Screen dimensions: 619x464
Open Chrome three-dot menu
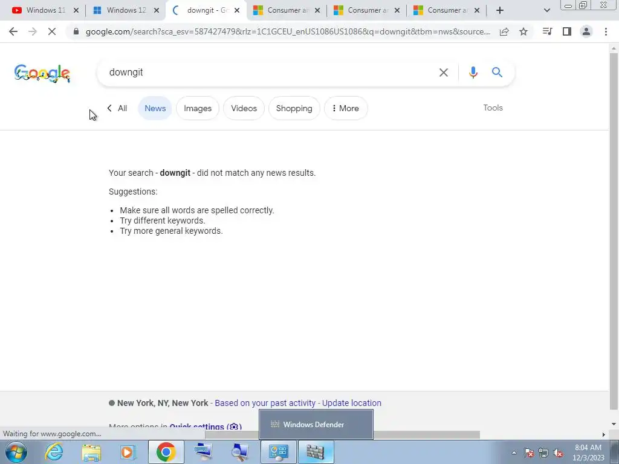tap(606, 31)
